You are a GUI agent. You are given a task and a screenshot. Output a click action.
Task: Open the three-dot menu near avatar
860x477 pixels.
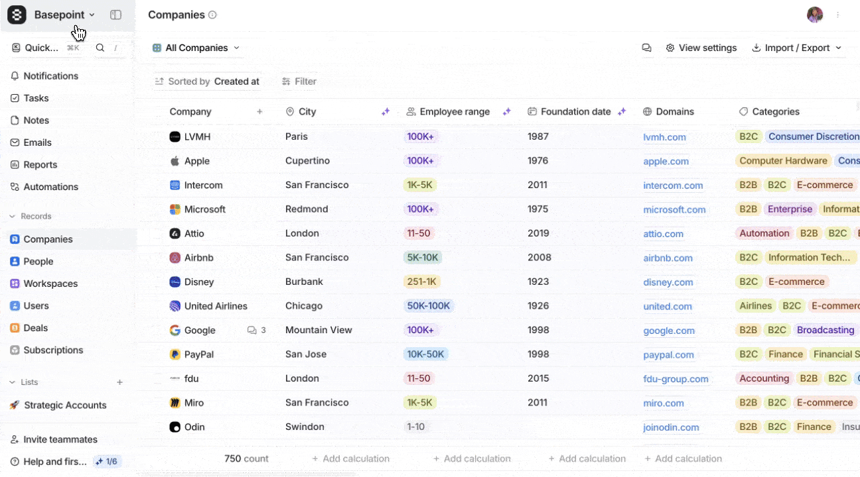coord(838,15)
